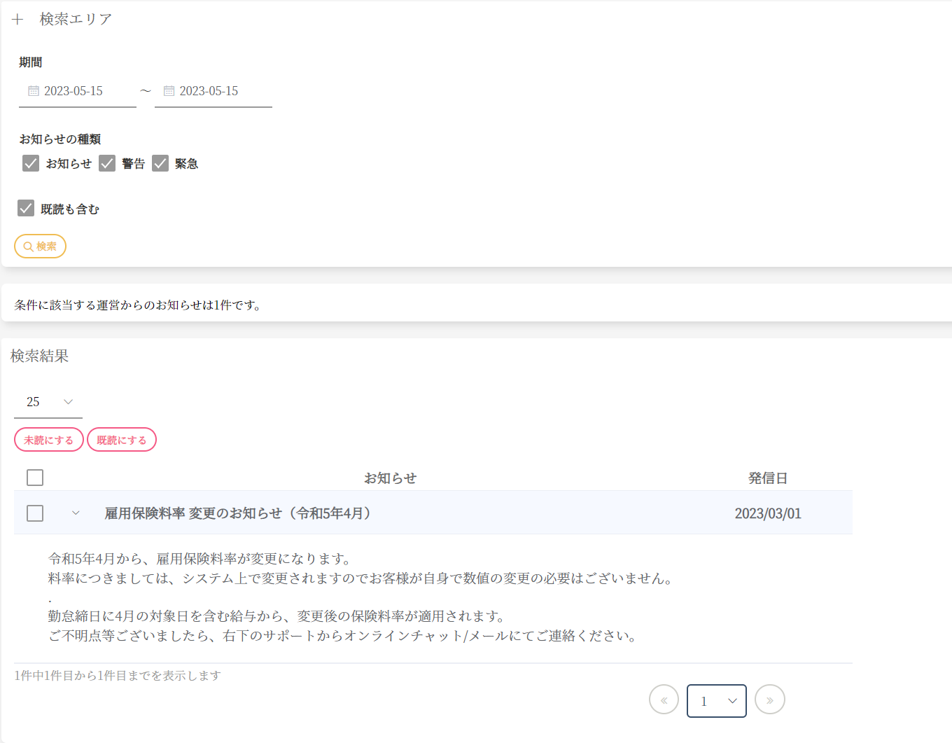This screenshot has width=952, height=743.
Task: Check the 雇用保険料率 notice row checkbox
Action: click(x=35, y=513)
